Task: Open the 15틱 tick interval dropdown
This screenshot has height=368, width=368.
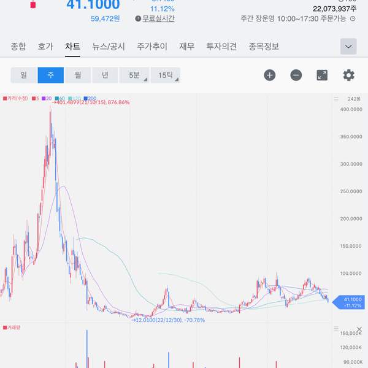Action: pos(166,75)
